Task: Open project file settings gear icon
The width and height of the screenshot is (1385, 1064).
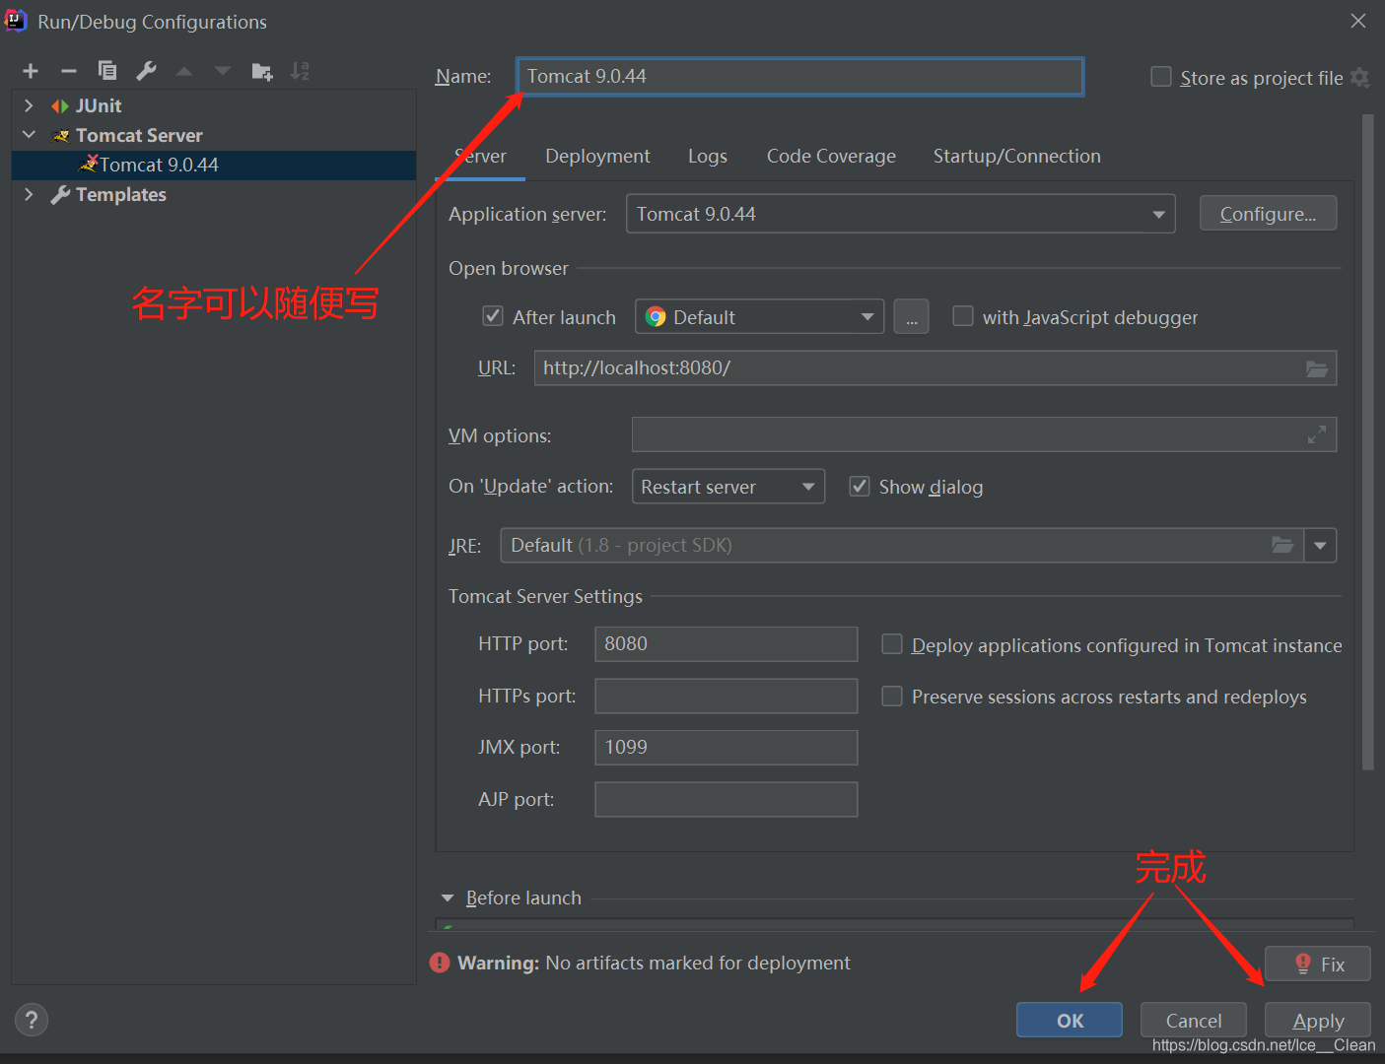Action: [1360, 78]
